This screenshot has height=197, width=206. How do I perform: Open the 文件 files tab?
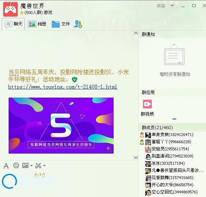click(x=61, y=24)
